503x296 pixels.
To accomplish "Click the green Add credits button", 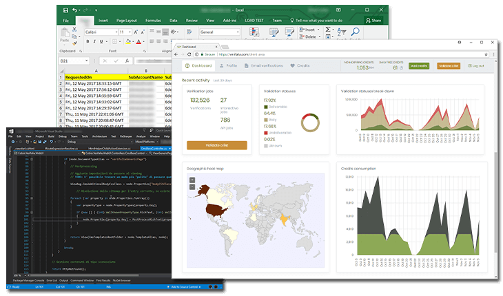I will click(418, 65).
